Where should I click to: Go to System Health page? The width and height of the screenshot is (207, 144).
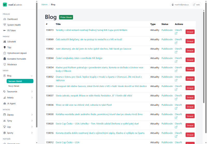click(x=14, y=25)
